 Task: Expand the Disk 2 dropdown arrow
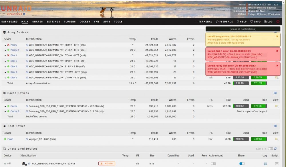(5, 61)
